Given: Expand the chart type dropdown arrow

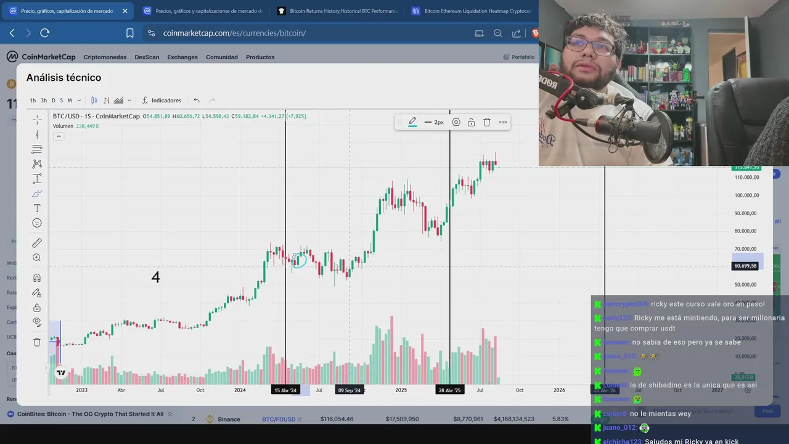Looking at the screenshot, I should point(129,101).
